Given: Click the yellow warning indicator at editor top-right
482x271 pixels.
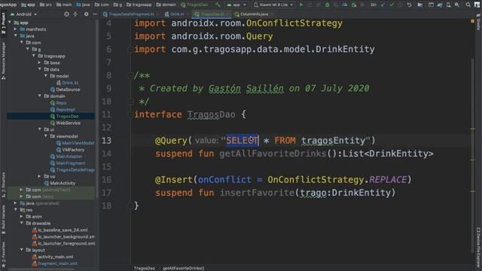Looking at the screenshot, I should pyautogui.click(x=472, y=21).
